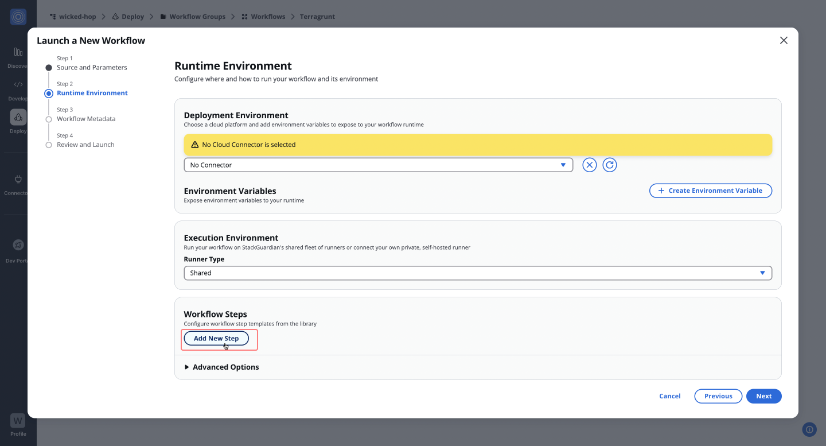Image resolution: width=826 pixels, height=446 pixels.
Task: Open the No Connector dropdown
Action: click(378, 165)
